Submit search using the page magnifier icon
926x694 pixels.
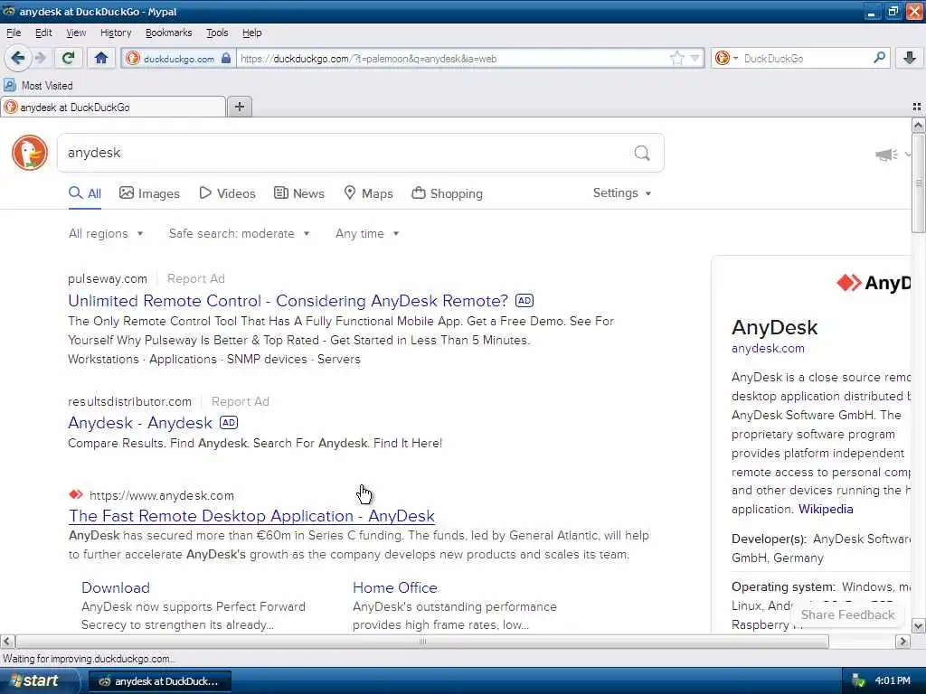tap(642, 154)
